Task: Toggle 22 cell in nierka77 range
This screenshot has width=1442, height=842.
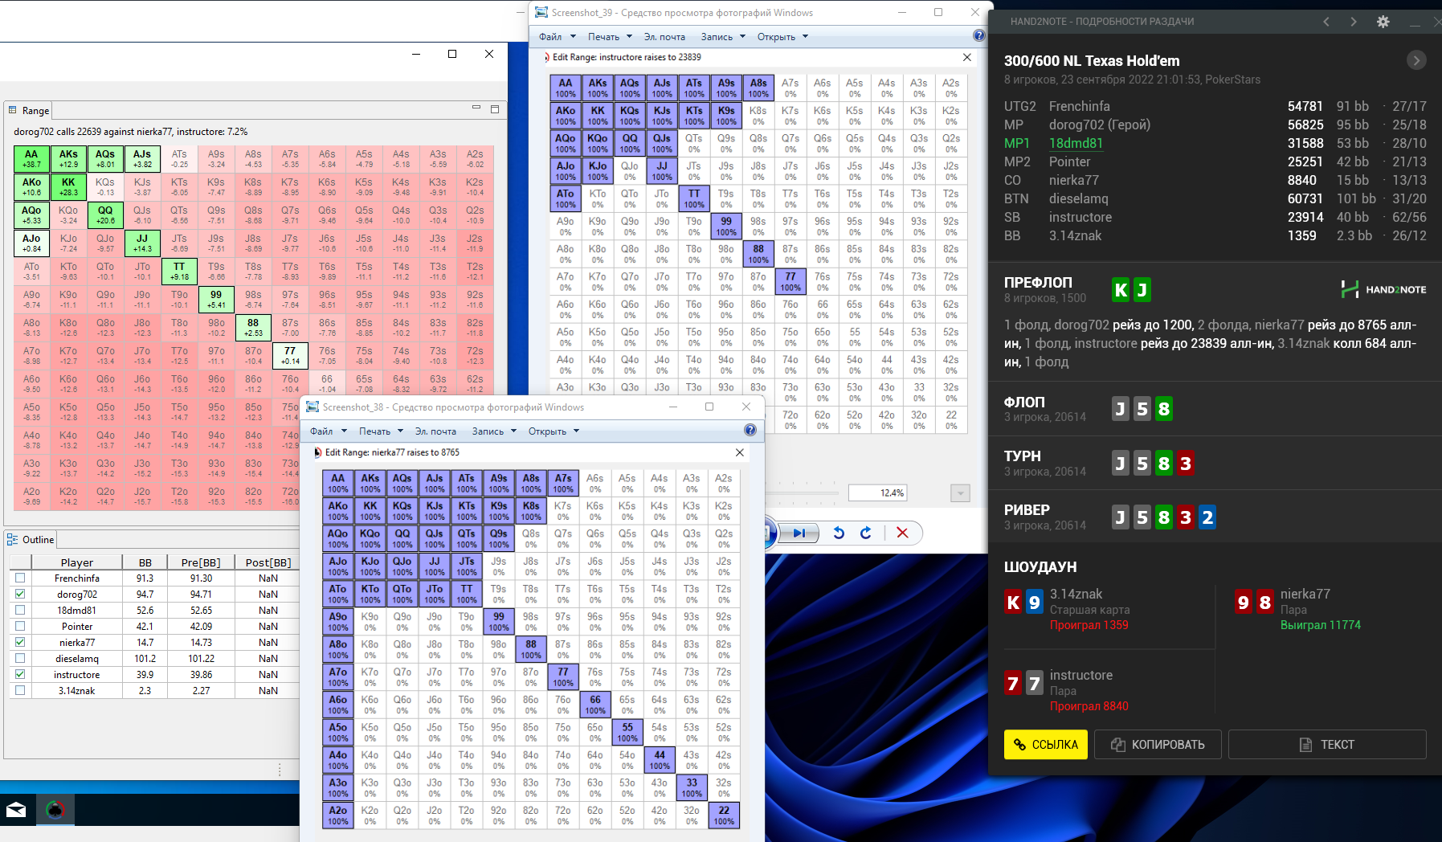Action: (724, 815)
